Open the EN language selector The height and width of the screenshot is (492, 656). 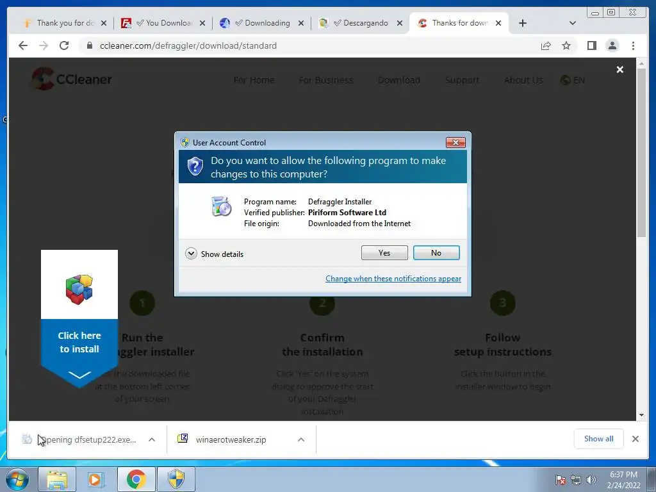573,80
